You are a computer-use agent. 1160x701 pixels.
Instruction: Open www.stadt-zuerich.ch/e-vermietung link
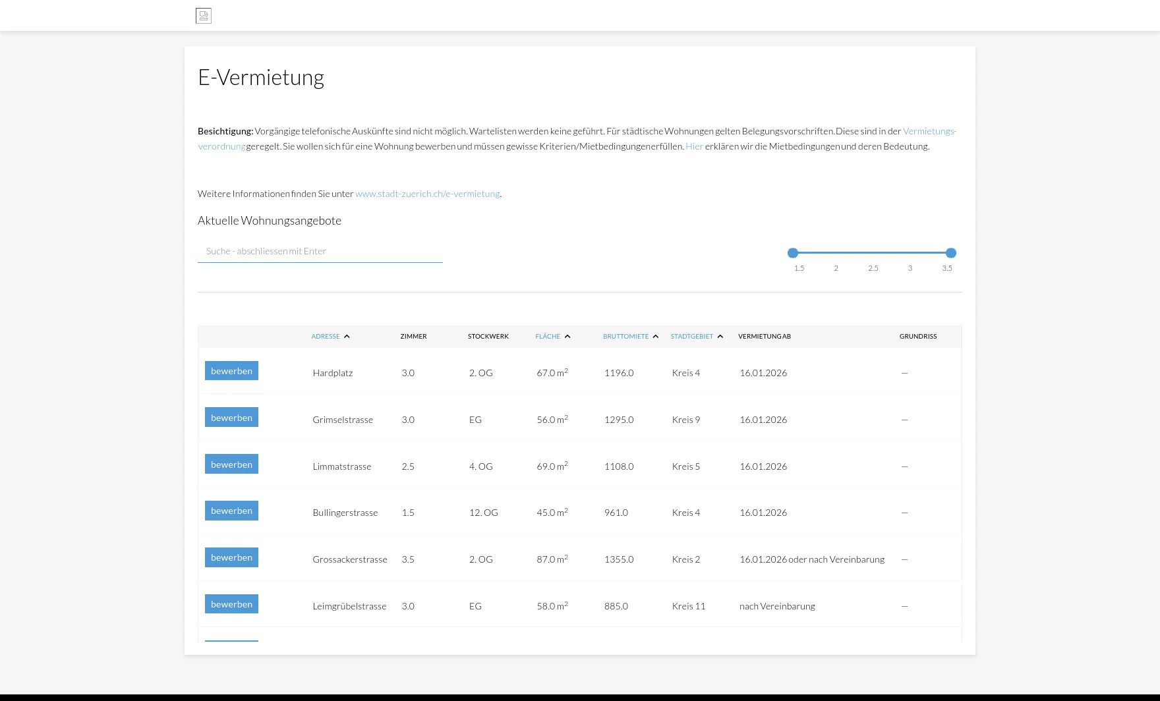pos(427,194)
